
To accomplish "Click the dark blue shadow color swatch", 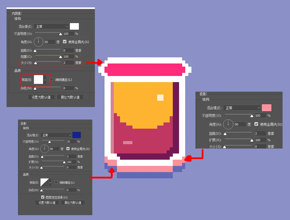I will pos(77,135).
